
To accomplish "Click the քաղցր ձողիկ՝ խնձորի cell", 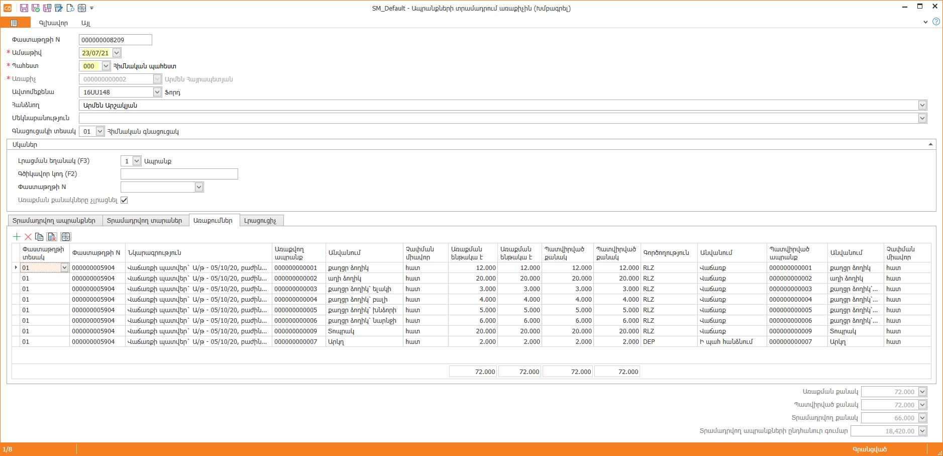I will (365, 310).
